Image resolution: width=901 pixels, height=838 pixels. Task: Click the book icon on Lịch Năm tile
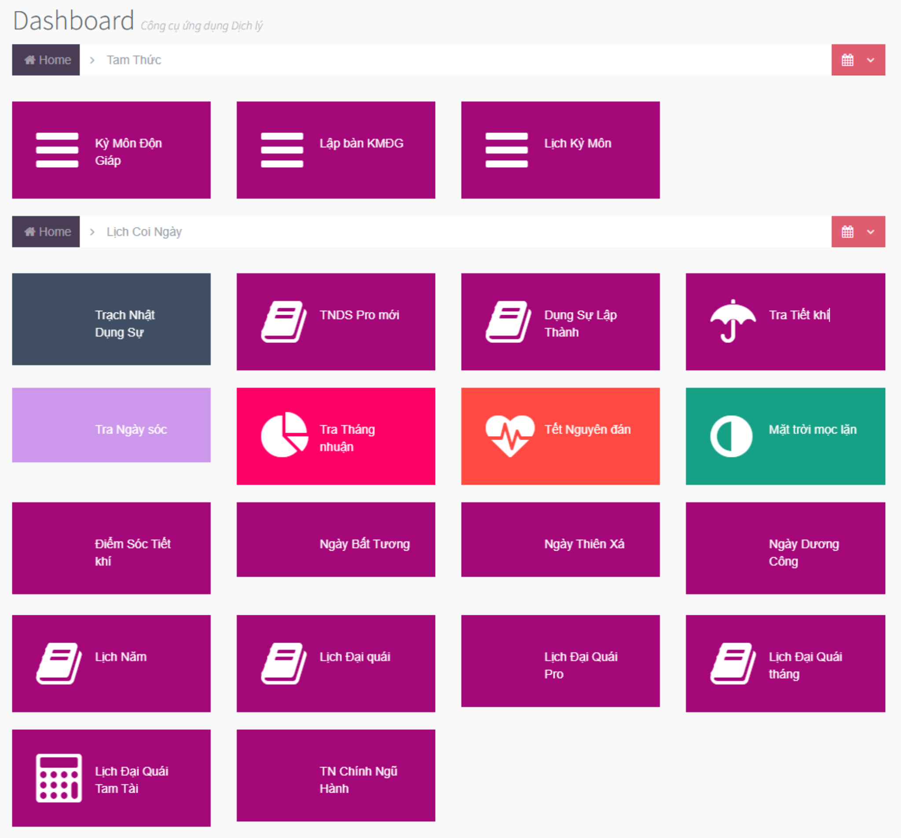coord(59,663)
